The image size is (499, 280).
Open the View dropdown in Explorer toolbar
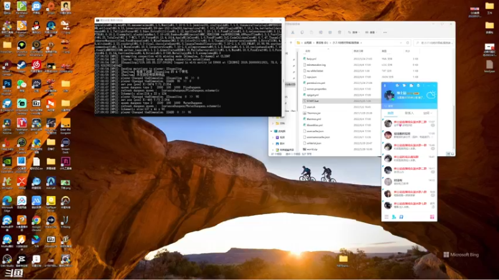(371, 32)
